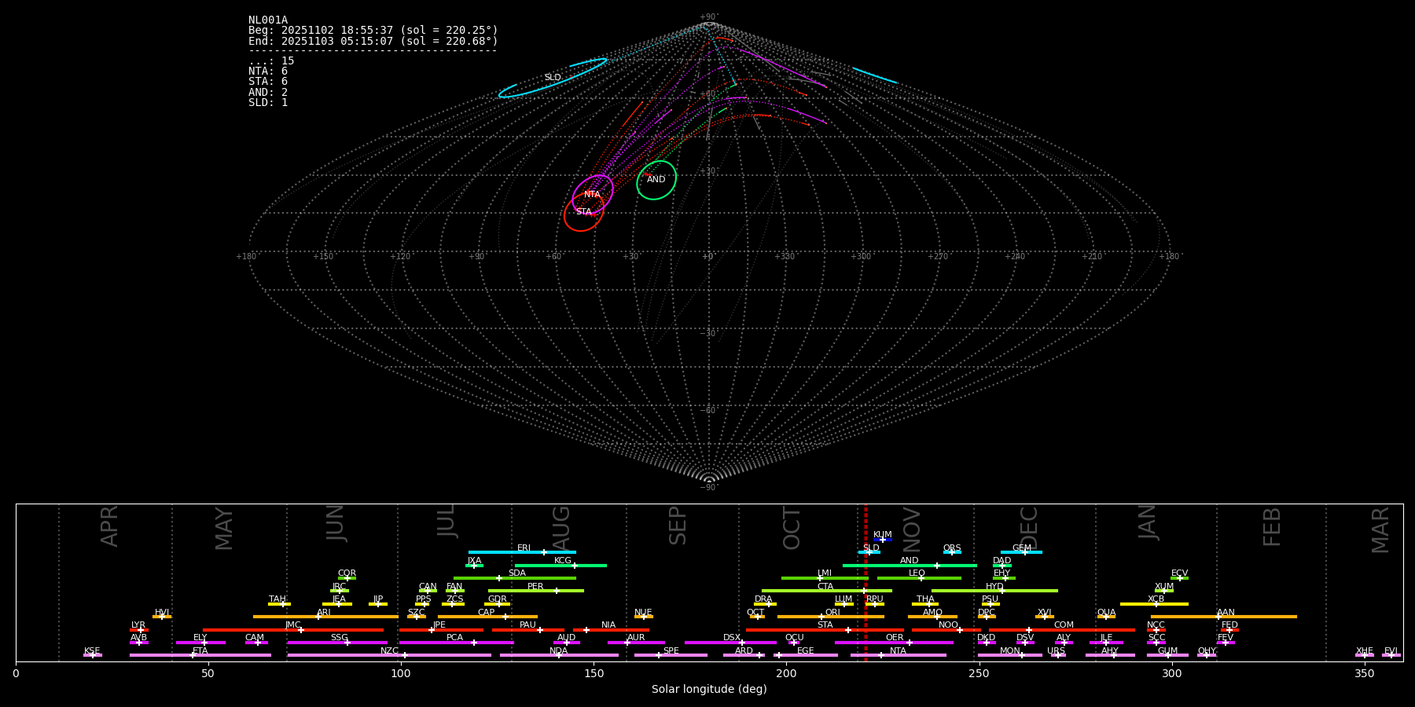
Task: Select the STA radiant circle
Action: pos(583,212)
